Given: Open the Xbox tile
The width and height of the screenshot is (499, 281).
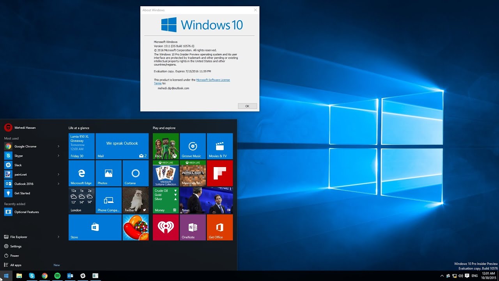Looking at the screenshot, I should (x=166, y=146).
